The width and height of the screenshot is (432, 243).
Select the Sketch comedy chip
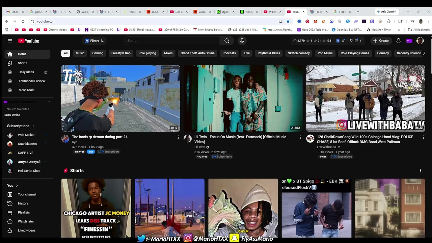[299, 53]
